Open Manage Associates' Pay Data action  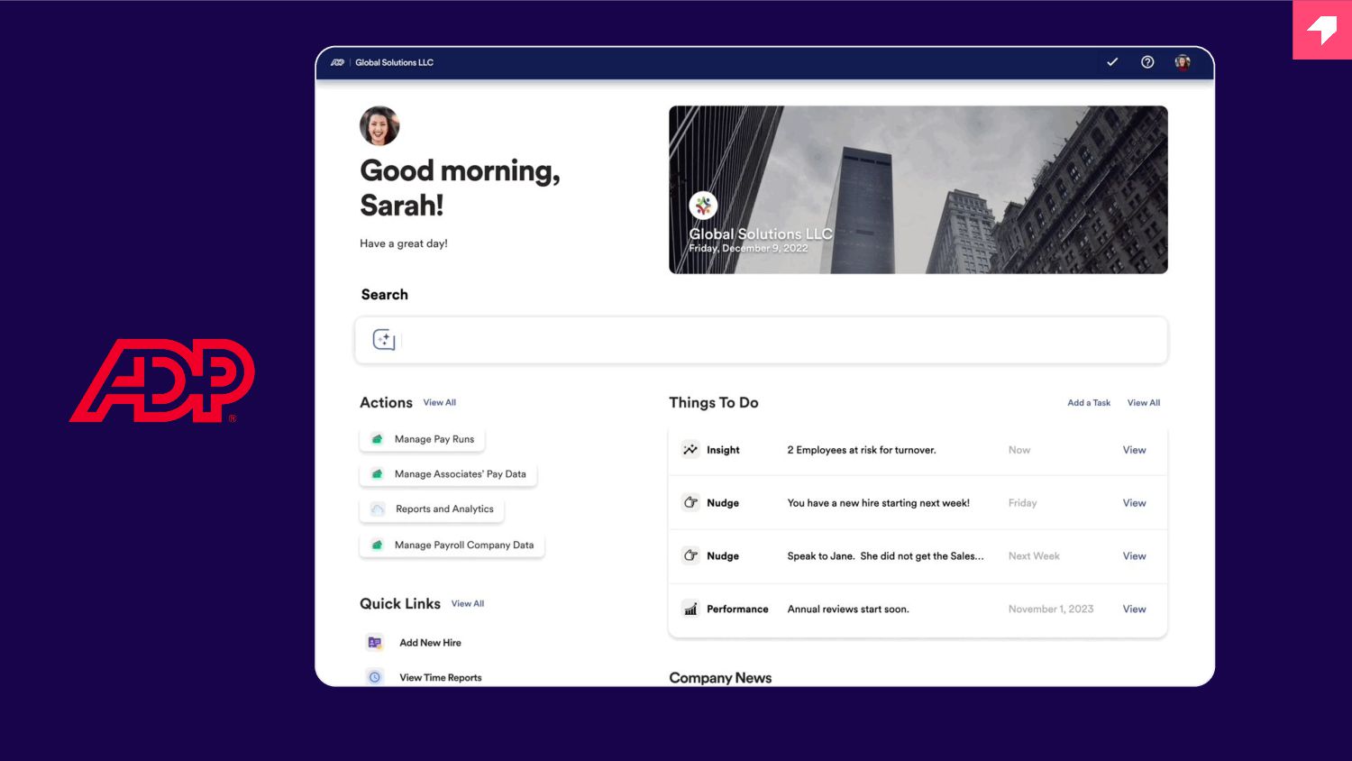(448, 474)
